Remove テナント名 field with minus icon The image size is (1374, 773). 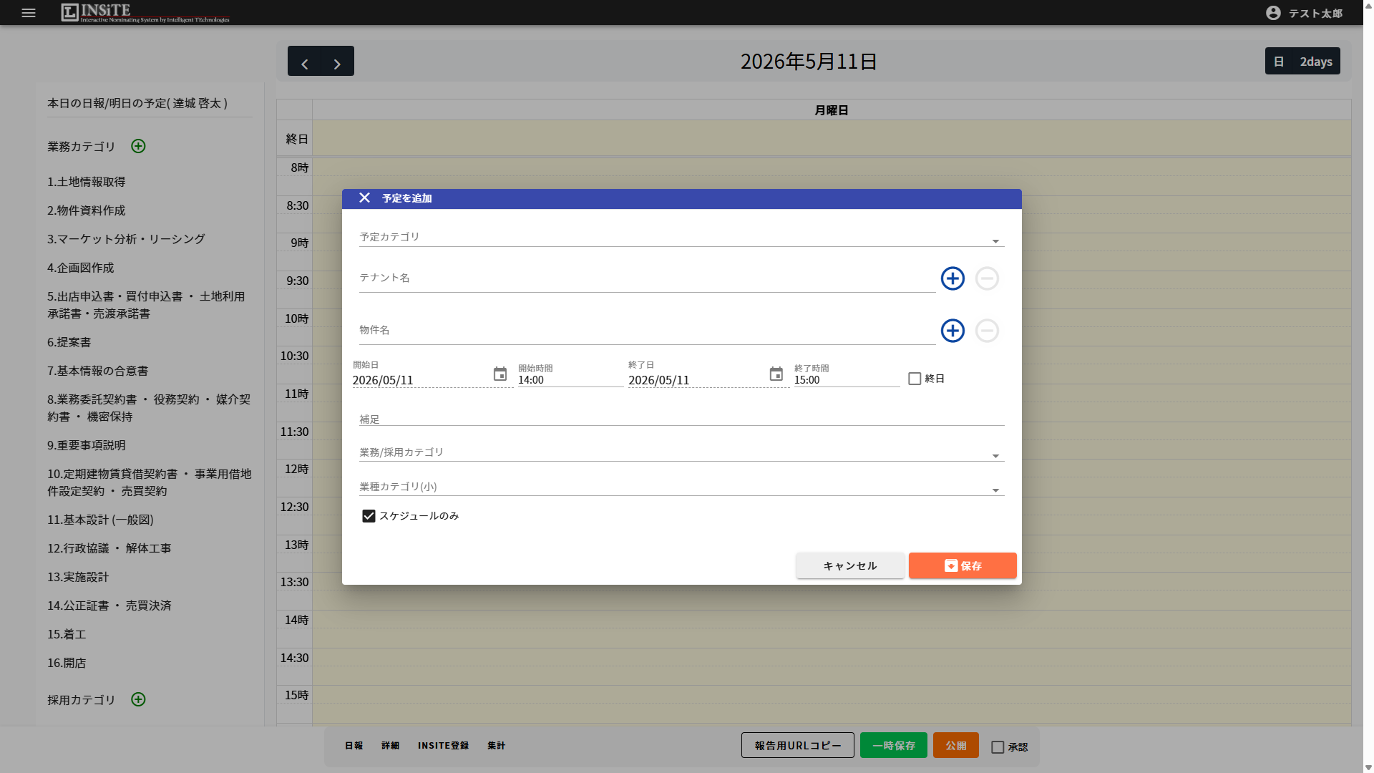[x=987, y=278]
